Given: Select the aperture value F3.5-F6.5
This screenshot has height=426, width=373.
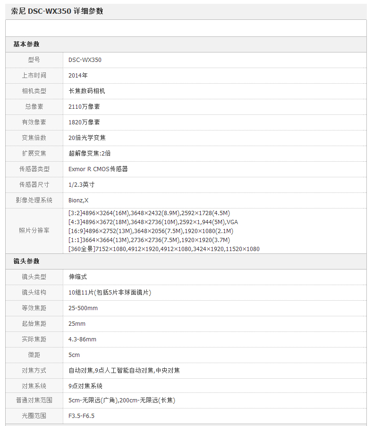Looking at the screenshot, I should (x=81, y=416).
